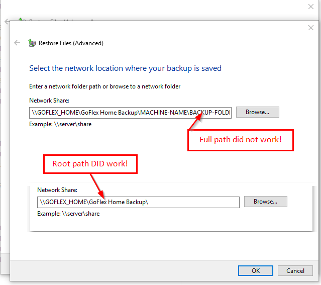Click 'Enter a network folder path or browse' text
This screenshot has width=321, height=285.
[x=105, y=86]
